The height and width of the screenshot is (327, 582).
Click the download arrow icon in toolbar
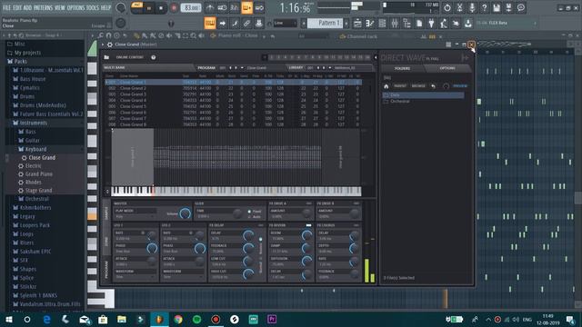click(x=468, y=23)
